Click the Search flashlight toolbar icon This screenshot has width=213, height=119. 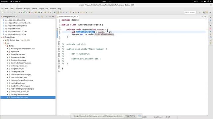pyautogui.click(x=48, y=12)
